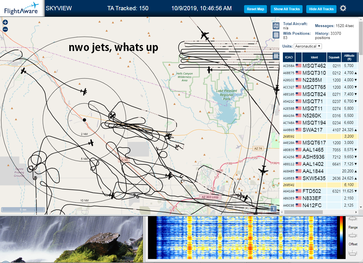Zoom in on the map with plus button
This screenshot has height=263, width=363.
(5, 22)
